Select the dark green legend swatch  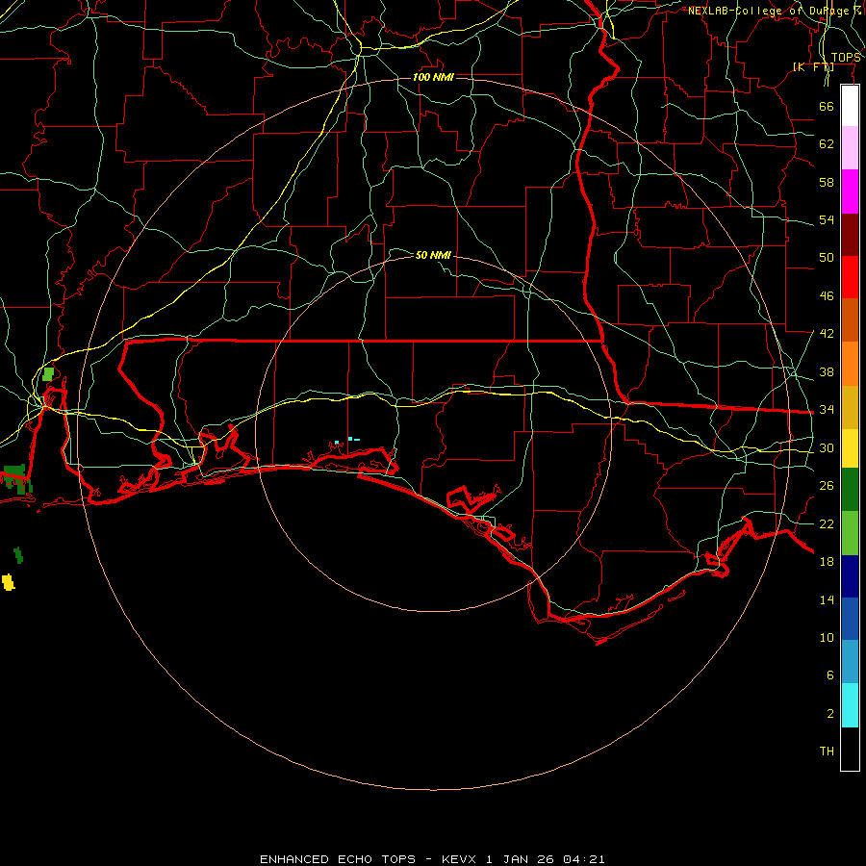point(850,490)
